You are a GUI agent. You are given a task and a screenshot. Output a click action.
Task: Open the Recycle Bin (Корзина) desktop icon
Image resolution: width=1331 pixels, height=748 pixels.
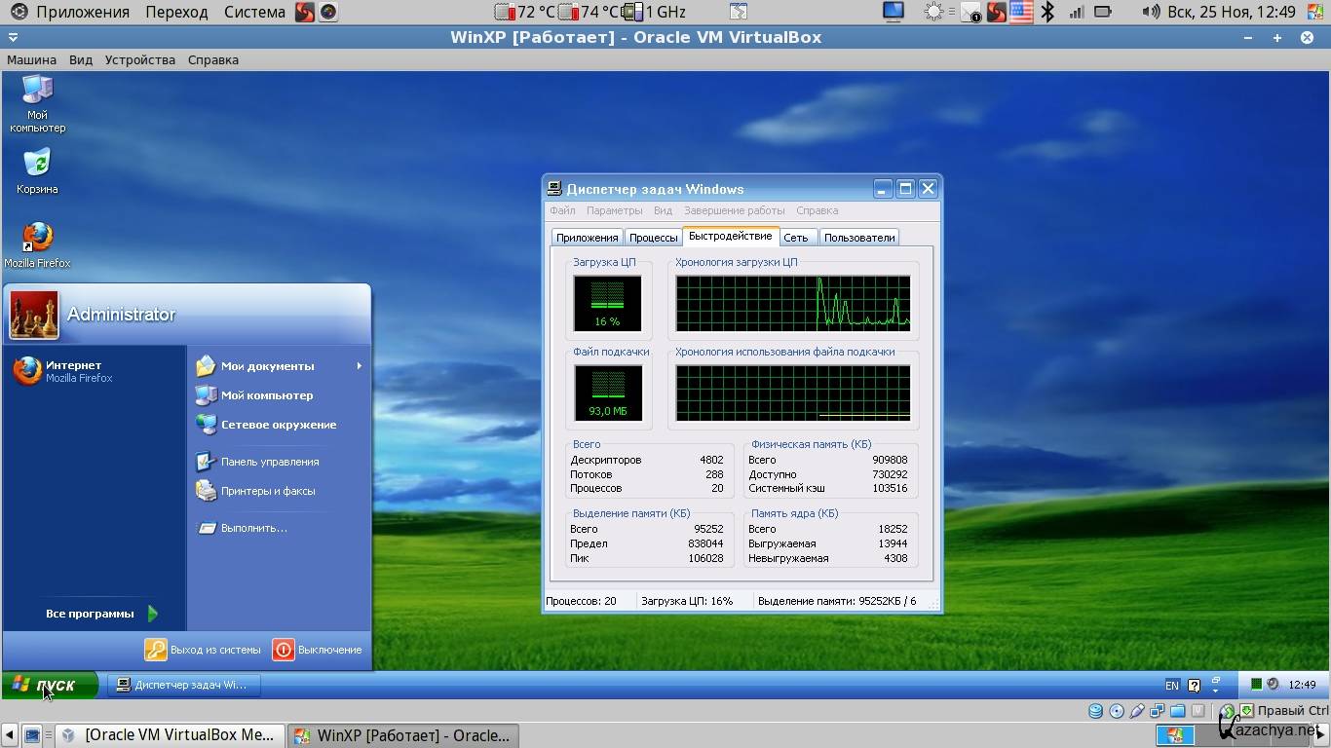click(x=37, y=171)
